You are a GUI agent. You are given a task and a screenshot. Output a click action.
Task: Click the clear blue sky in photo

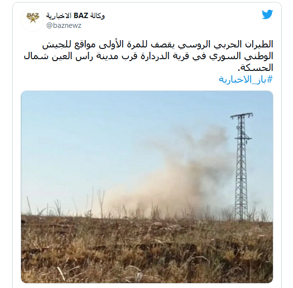point(94,131)
